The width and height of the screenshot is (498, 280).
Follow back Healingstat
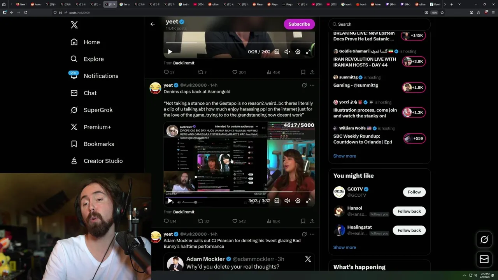pyautogui.click(x=409, y=230)
